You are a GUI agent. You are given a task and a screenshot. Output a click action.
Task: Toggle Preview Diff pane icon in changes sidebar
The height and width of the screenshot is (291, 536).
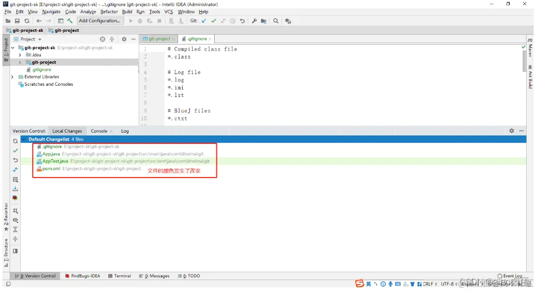tap(15, 251)
